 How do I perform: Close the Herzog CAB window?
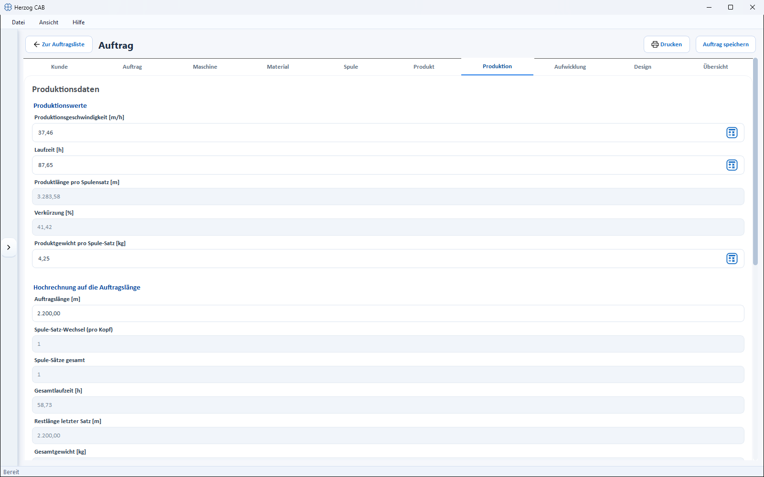click(753, 7)
